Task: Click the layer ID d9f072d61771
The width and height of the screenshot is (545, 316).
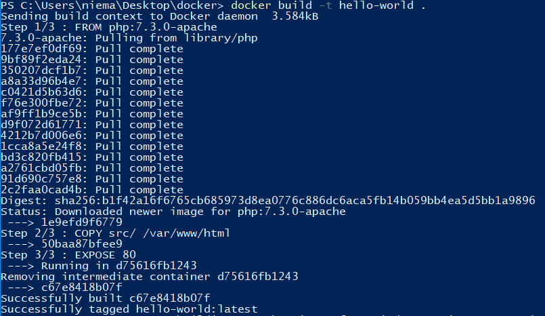Action: pyautogui.click(x=41, y=125)
